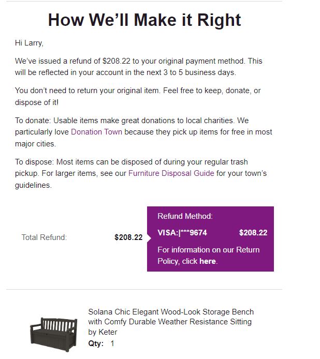The image size is (320, 359).
Task: Click the purple Refund Method box
Action: click(210, 239)
